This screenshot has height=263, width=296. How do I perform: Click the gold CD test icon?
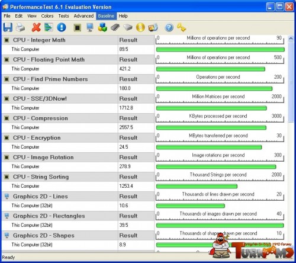[140, 27]
